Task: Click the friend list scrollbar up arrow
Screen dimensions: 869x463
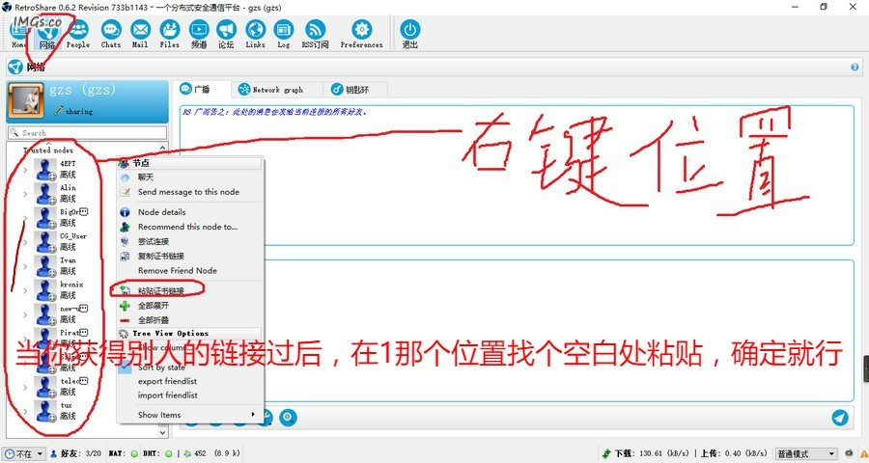Action: (x=163, y=148)
